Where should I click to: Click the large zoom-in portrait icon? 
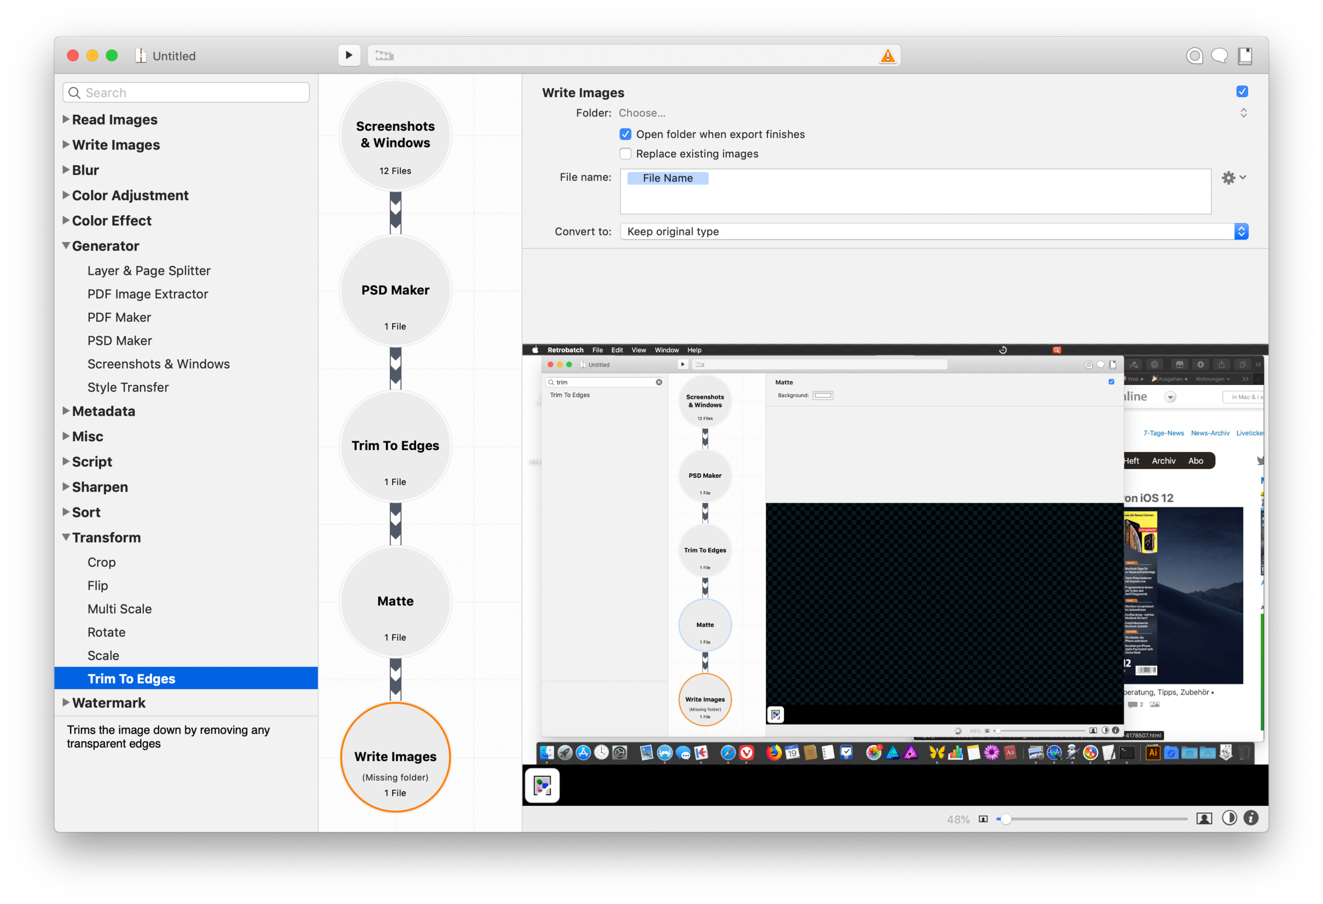click(x=1203, y=818)
